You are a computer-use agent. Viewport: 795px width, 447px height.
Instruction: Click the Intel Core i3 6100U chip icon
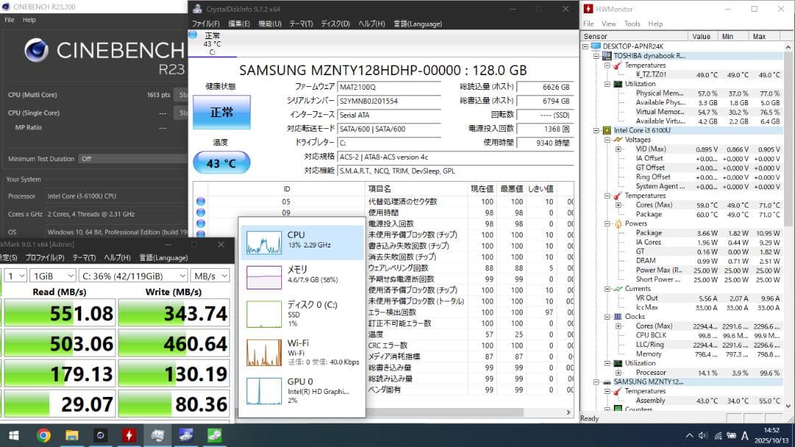click(607, 130)
